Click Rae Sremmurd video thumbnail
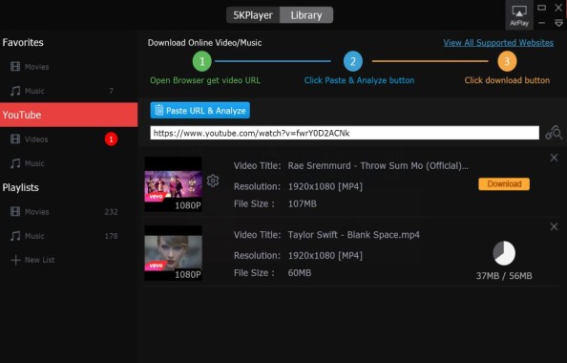 173,184
